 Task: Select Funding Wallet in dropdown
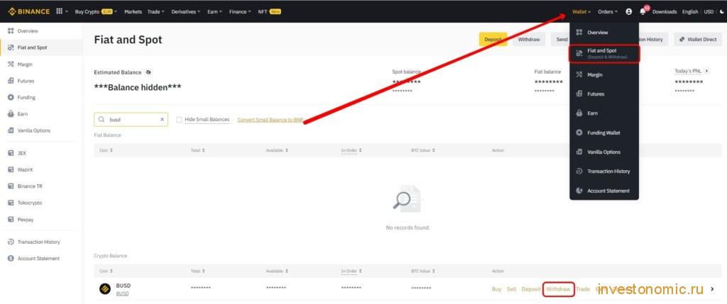605,133
